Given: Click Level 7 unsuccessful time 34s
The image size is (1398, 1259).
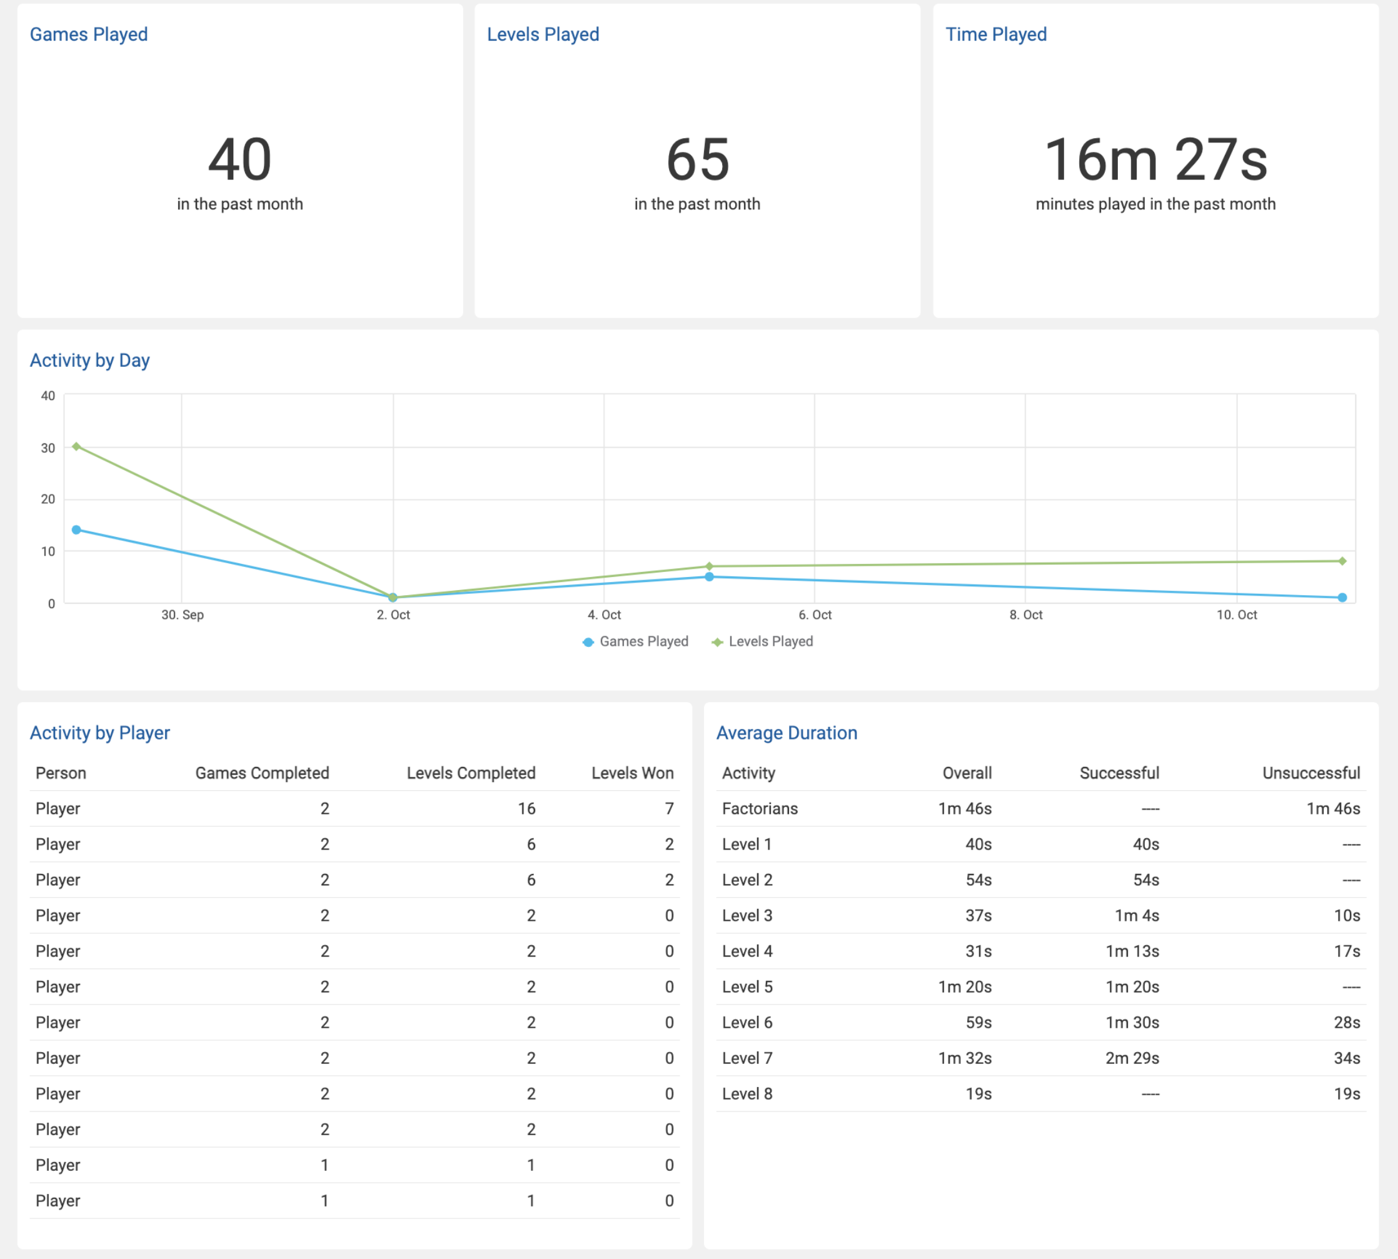Looking at the screenshot, I should coord(1347,1058).
